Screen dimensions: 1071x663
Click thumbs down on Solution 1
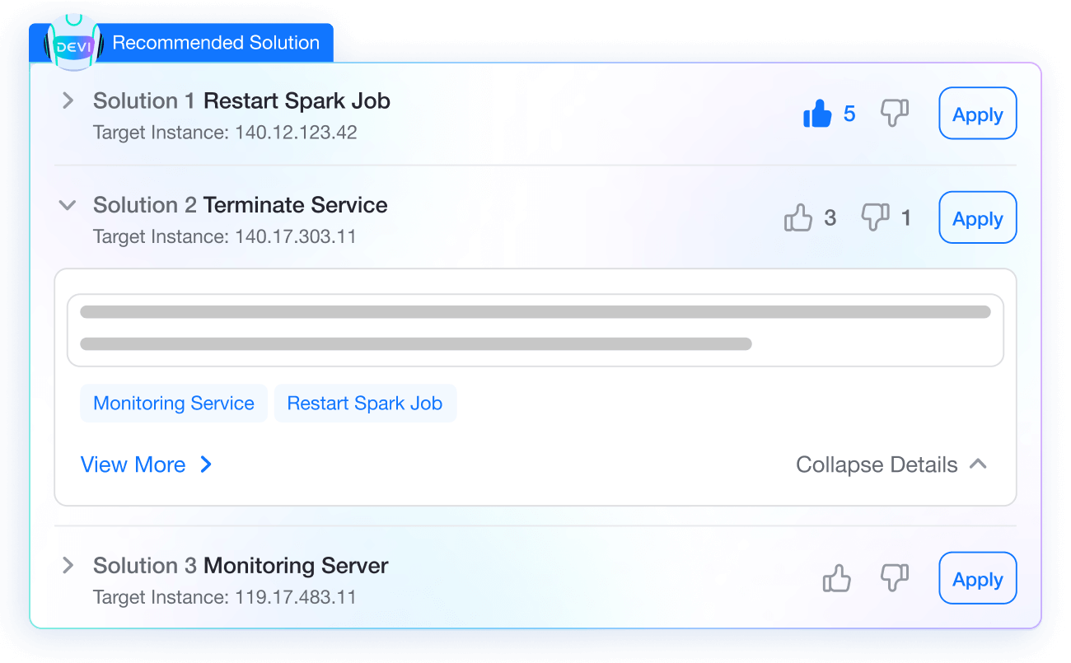pos(894,114)
